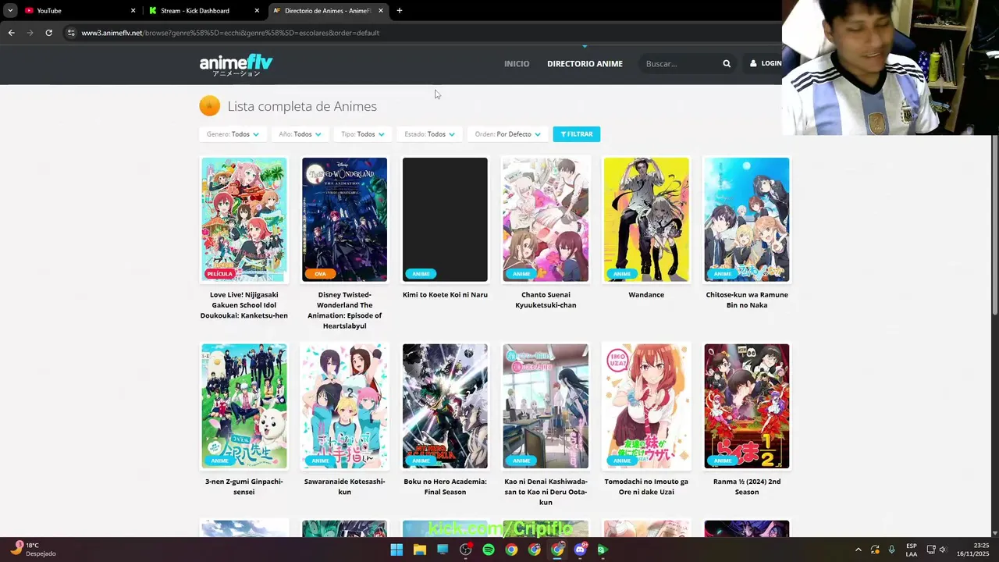Click the browser back arrow

coord(11,33)
